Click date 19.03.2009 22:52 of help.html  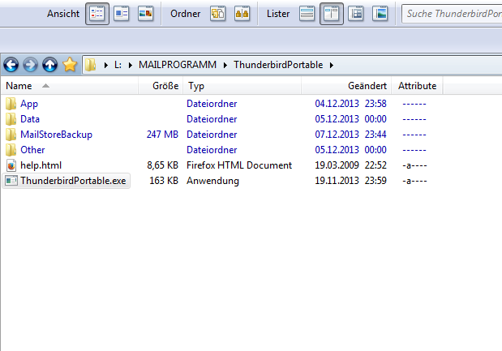(x=350, y=165)
